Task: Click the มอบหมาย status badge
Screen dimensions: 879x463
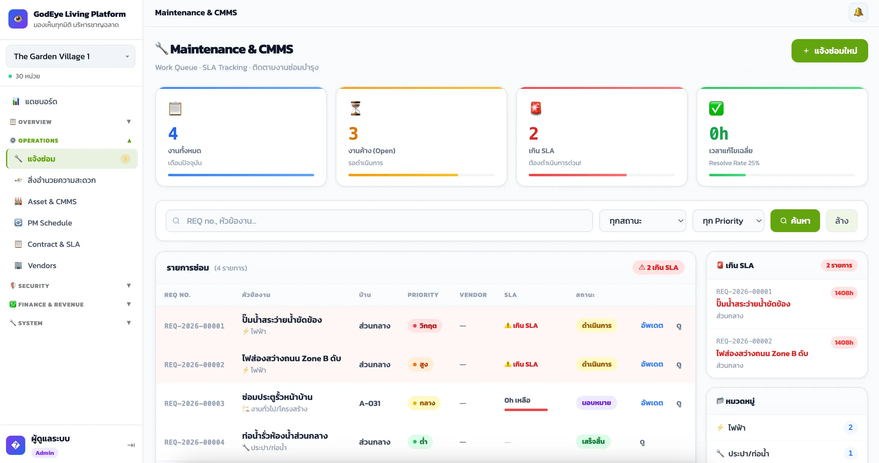Action: click(x=596, y=403)
